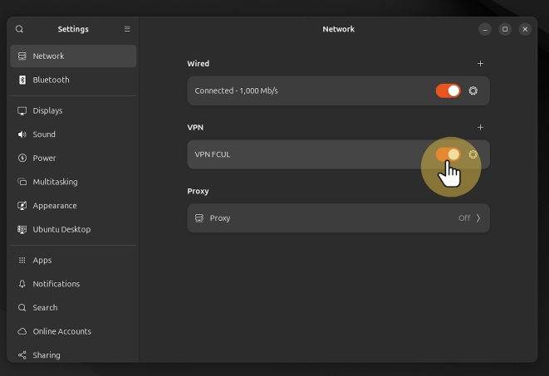Add a new wired connection
549x376 pixels.
point(480,64)
